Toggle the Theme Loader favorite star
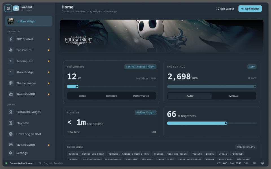The image size is (271, 169). click(x=49, y=83)
